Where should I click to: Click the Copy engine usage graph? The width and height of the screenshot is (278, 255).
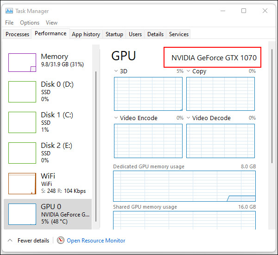coord(221,94)
